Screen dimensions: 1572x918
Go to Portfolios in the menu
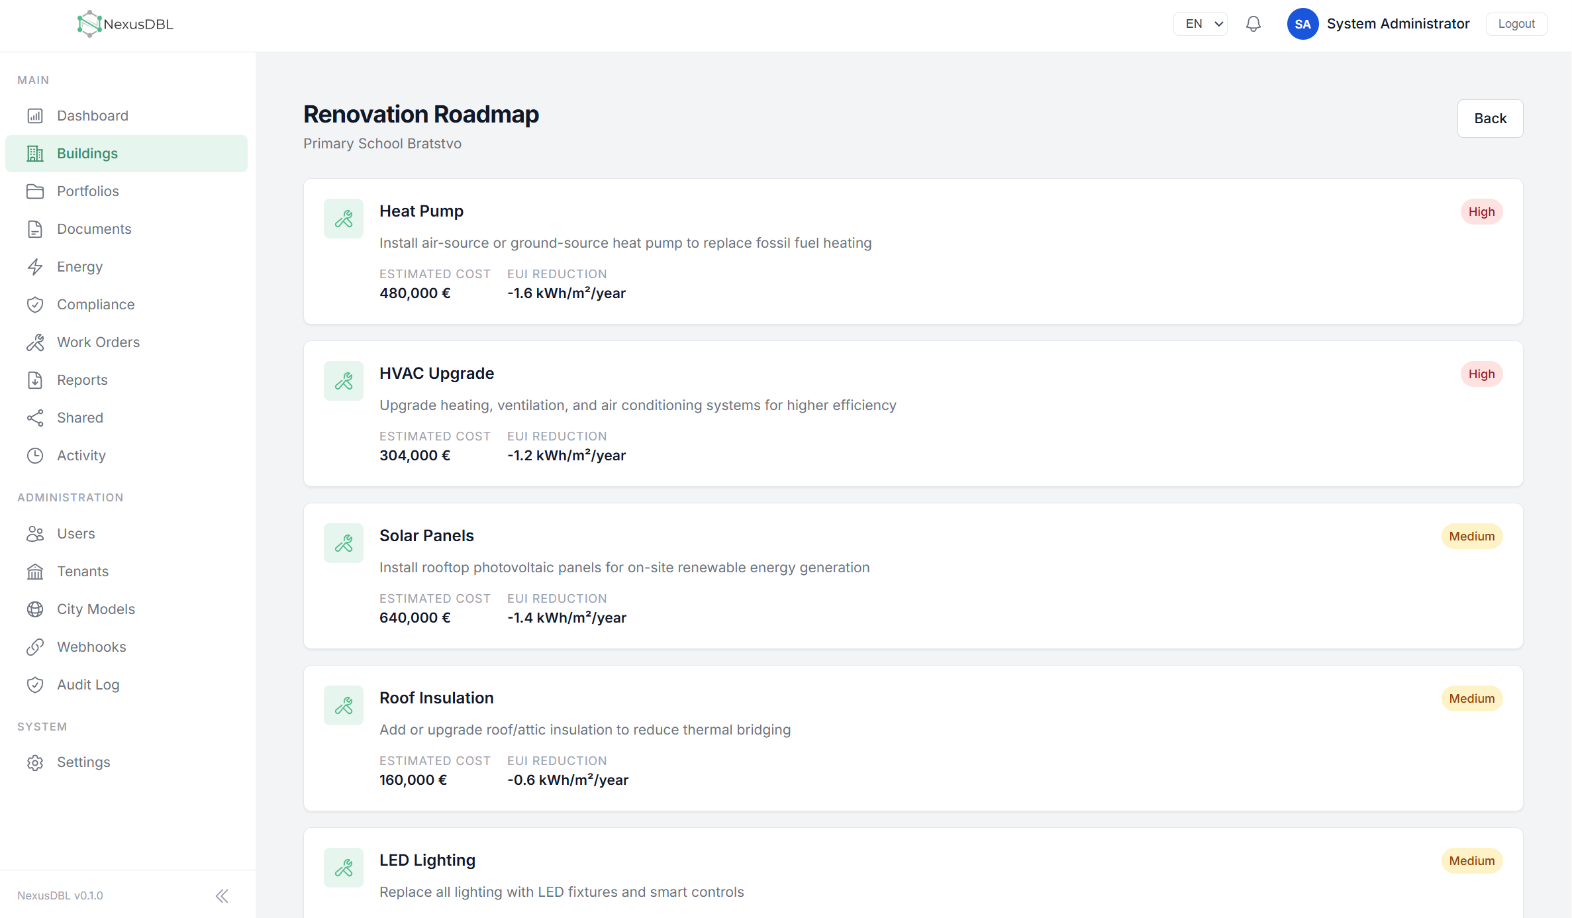126,191
